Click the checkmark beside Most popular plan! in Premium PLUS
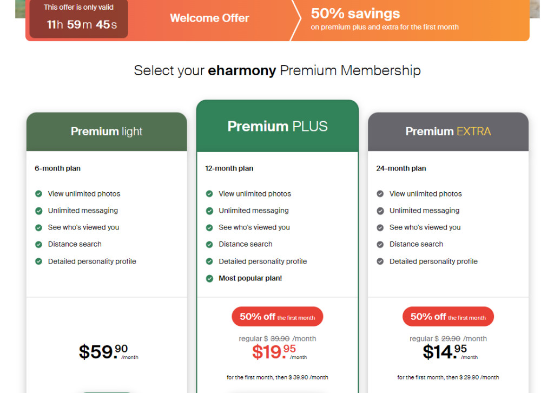Viewport: 554px width, 393px height. coord(209,278)
